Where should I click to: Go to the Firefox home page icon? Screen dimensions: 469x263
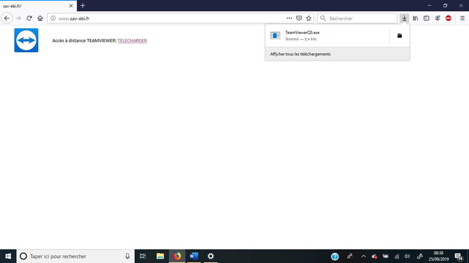pos(40,18)
